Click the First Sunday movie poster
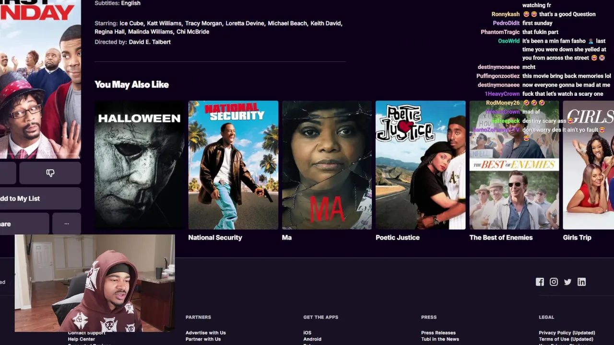The width and height of the screenshot is (614, 345). tap(40, 79)
